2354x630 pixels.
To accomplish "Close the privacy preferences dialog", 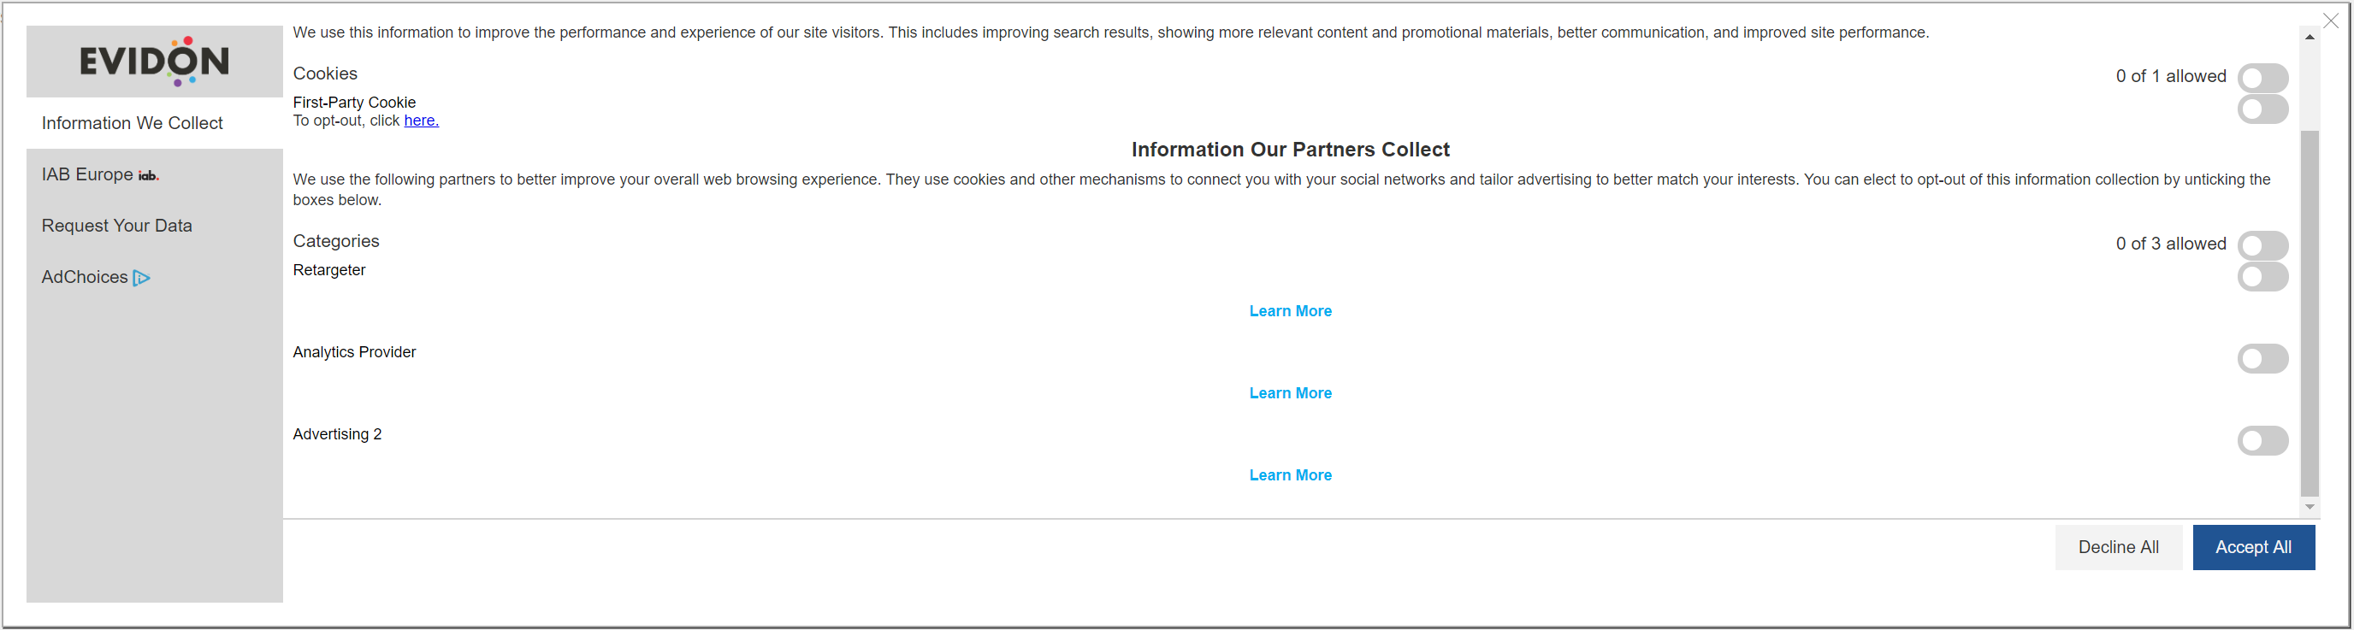I will 2330,21.
